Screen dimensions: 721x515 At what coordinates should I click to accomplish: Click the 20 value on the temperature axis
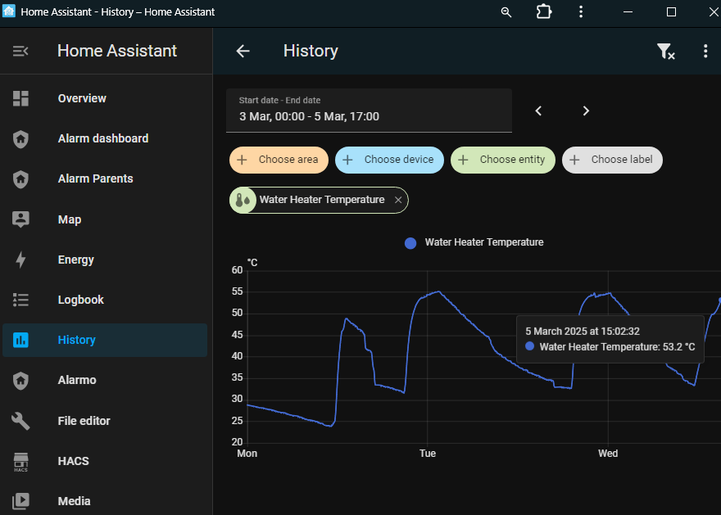(238, 442)
